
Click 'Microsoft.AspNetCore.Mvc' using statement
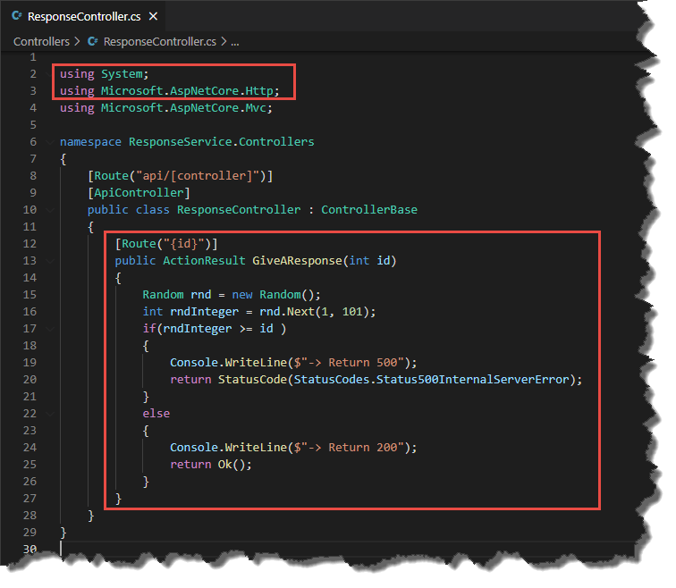coord(184,108)
